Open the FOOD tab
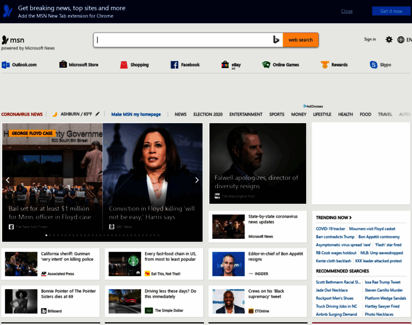Viewport: 412px width, 325px height. click(365, 114)
